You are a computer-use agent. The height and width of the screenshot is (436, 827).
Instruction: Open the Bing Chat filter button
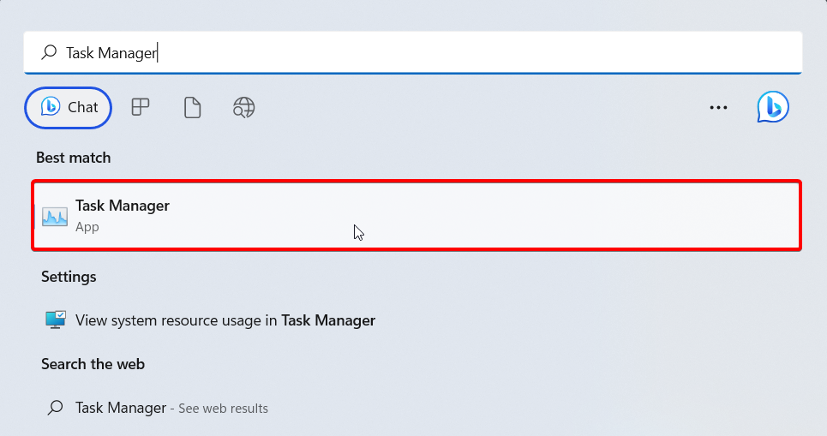69,107
